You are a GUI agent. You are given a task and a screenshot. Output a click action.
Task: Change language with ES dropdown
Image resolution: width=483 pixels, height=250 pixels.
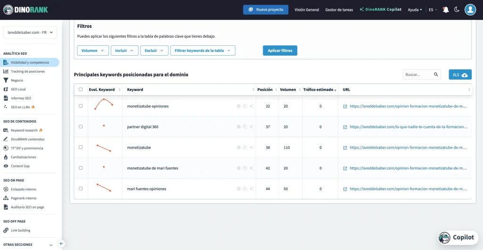[x=433, y=9]
